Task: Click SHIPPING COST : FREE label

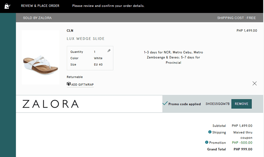Action: click(237, 18)
